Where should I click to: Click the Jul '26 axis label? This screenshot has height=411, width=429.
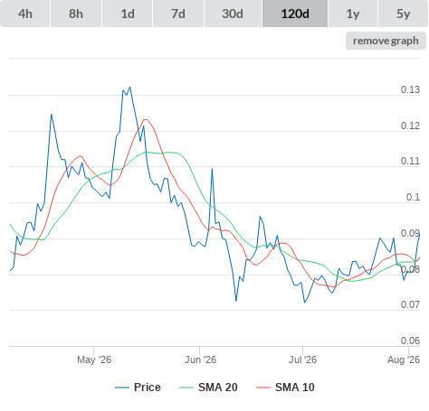[302, 360]
